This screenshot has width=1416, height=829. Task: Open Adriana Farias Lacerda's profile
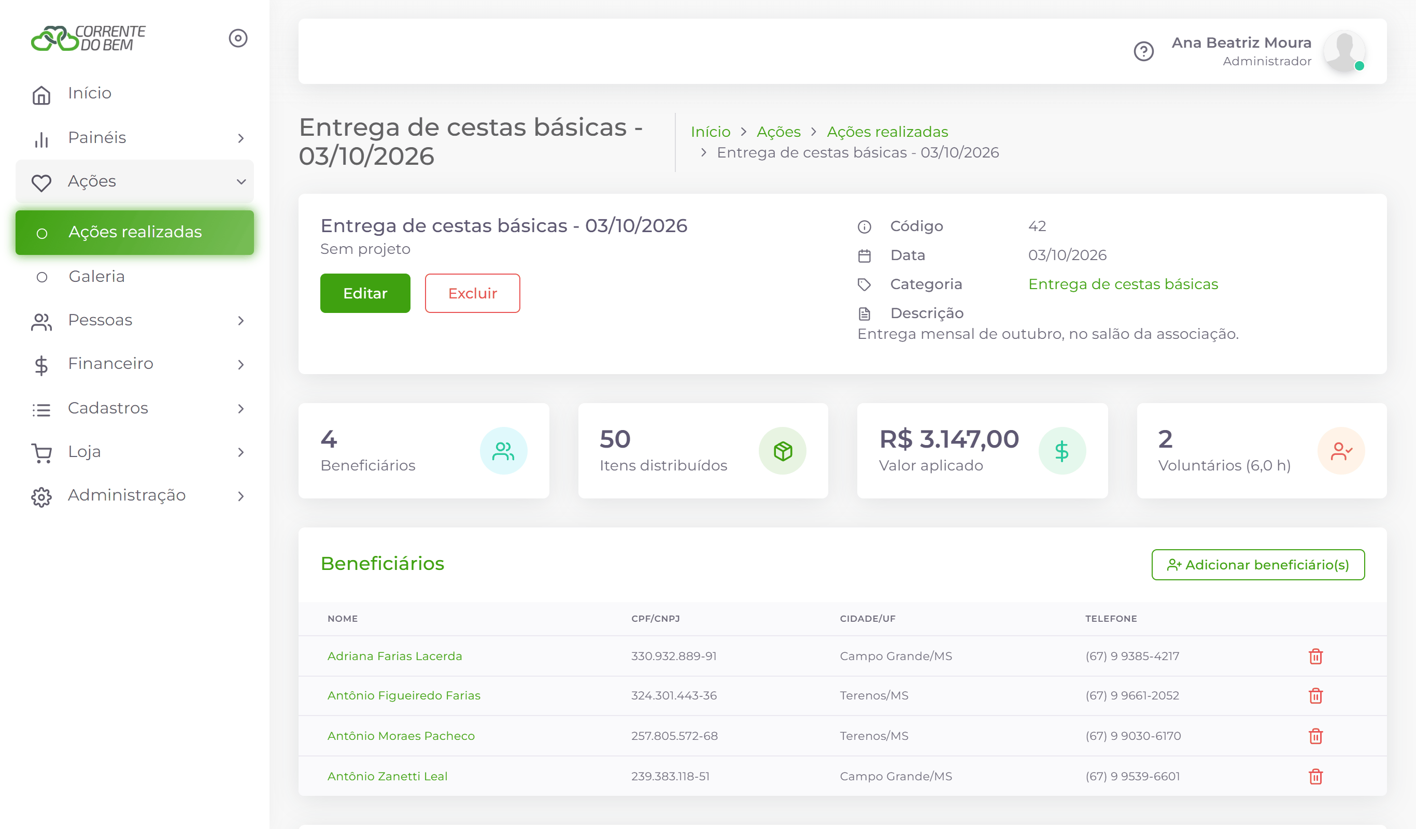coord(394,656)
